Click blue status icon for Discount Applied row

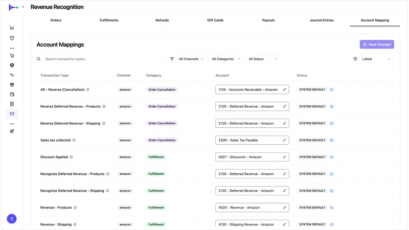point(332,157)
